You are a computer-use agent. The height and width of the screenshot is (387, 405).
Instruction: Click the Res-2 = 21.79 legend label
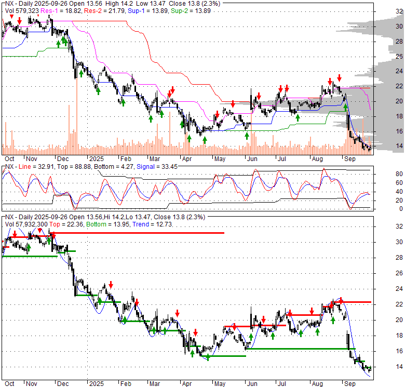point(105,11)
